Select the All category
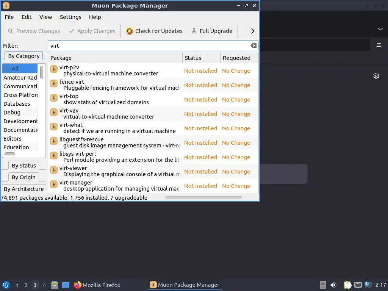The height and width of the screenshot is (291, 388). tap(20, 69)
